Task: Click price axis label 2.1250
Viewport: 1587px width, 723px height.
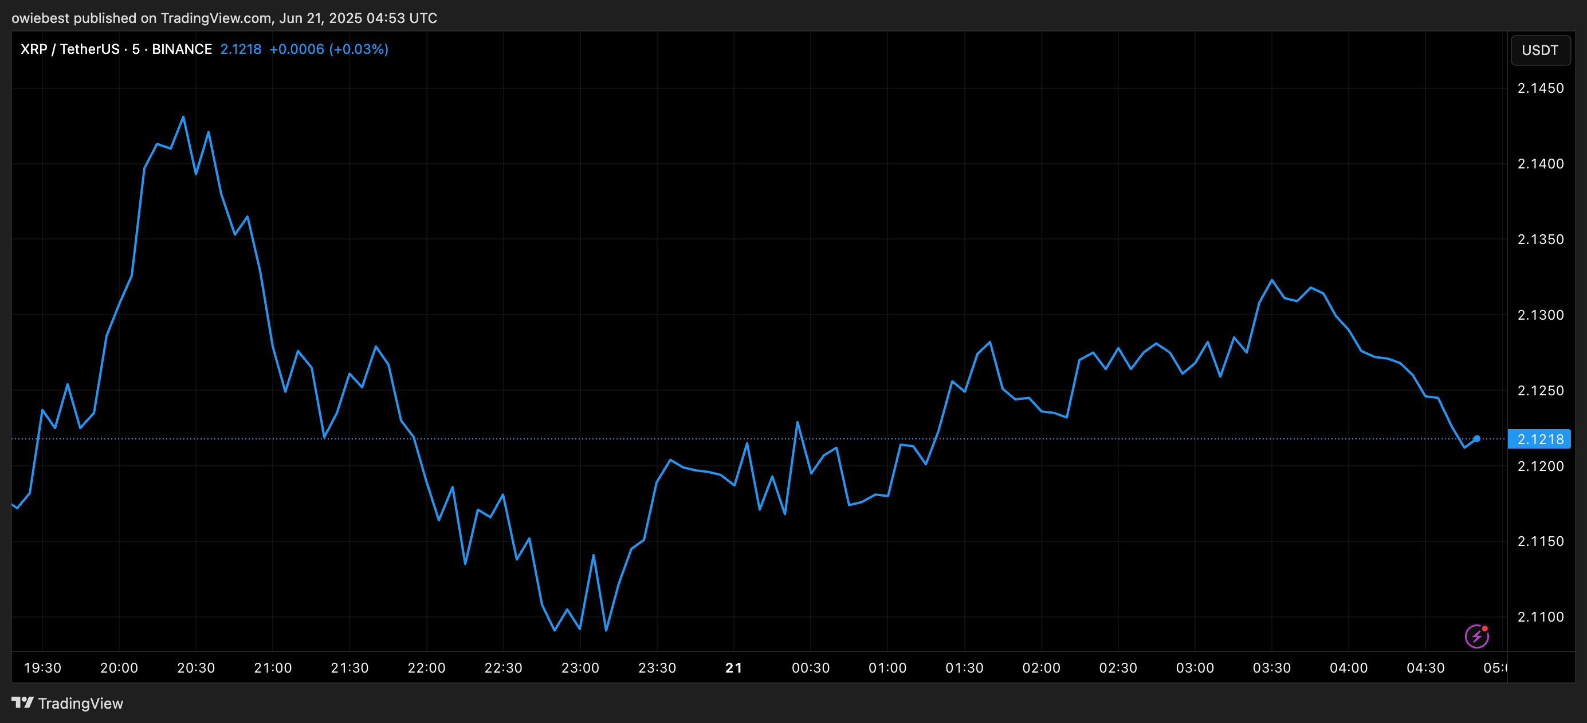Action: 1540,391
